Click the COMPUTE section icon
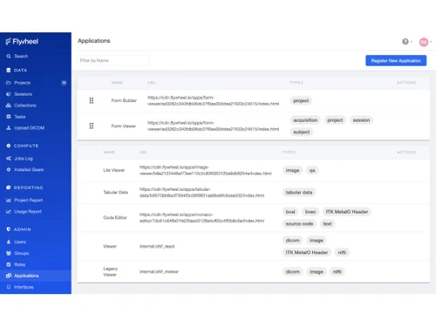The image size is (436, 327). pos(9,146)
